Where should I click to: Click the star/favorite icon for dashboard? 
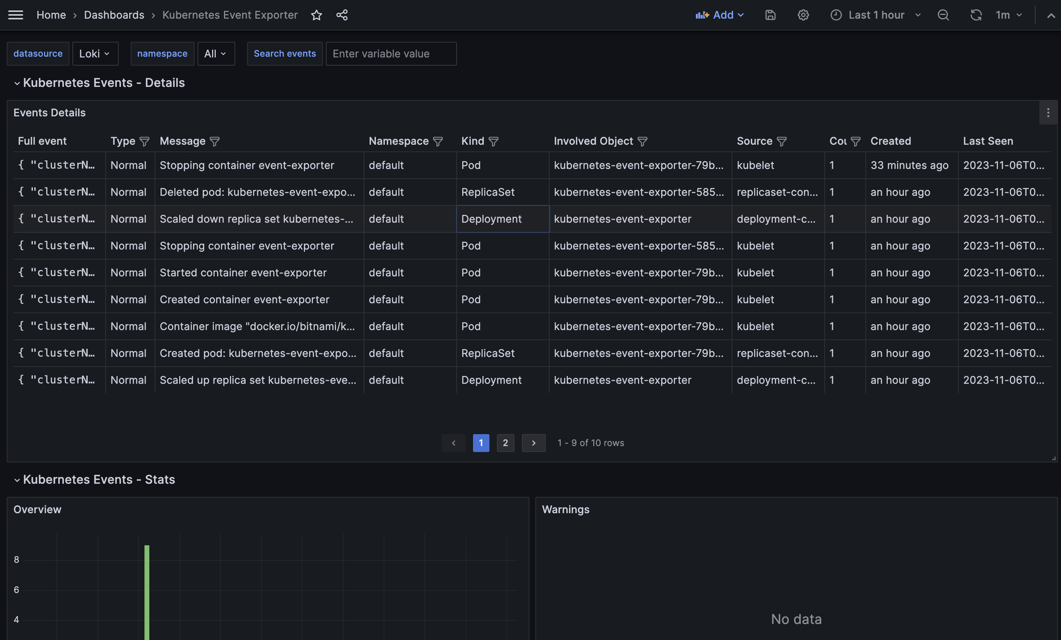(317, 15)
